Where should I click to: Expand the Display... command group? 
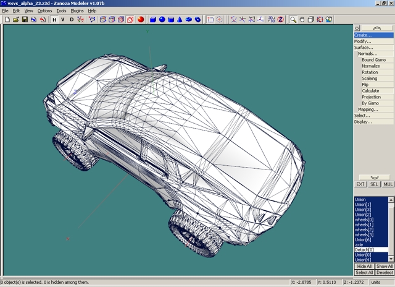[363, 122]
